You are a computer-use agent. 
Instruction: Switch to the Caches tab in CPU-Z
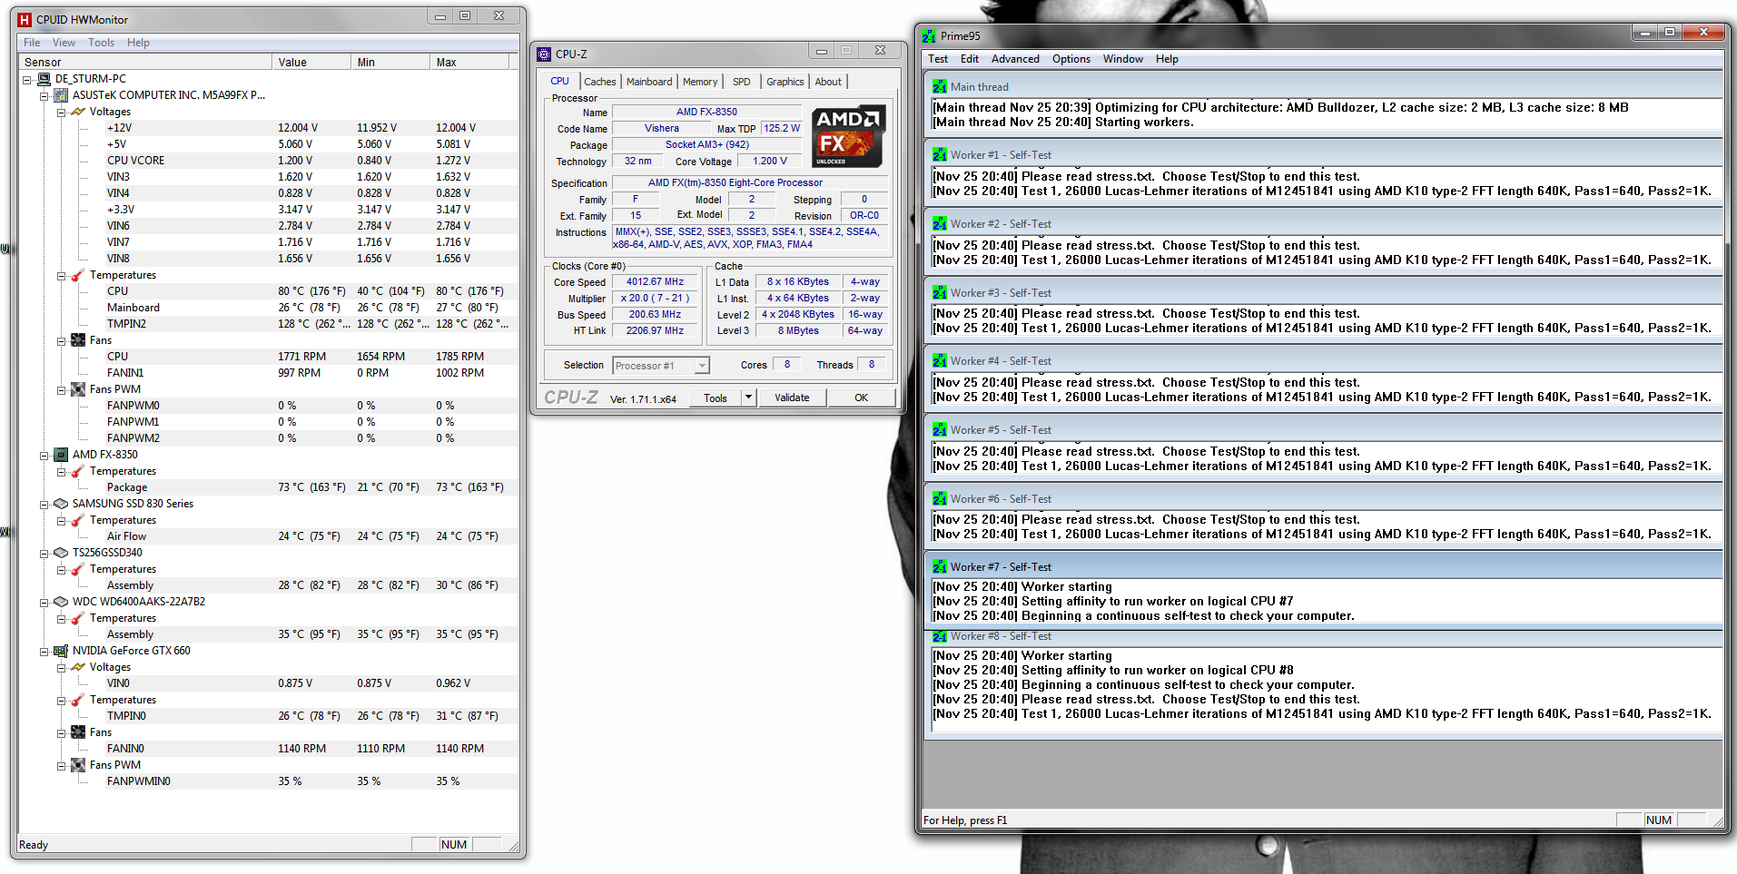click(600, 82)
